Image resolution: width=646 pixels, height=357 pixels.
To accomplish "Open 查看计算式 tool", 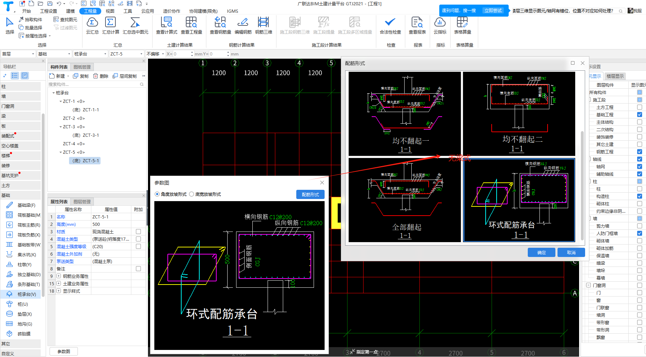I will (166, 25).
